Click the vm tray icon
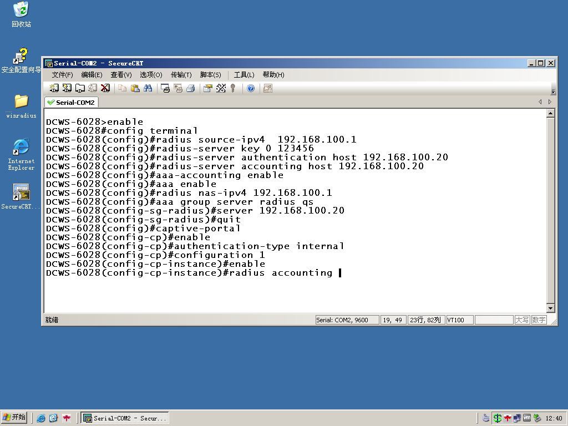The height and width of the screenshot is (426, 568). point(527,418)
